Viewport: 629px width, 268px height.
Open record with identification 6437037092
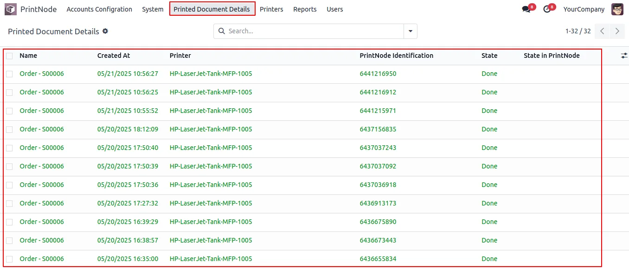tap(378, 166)
